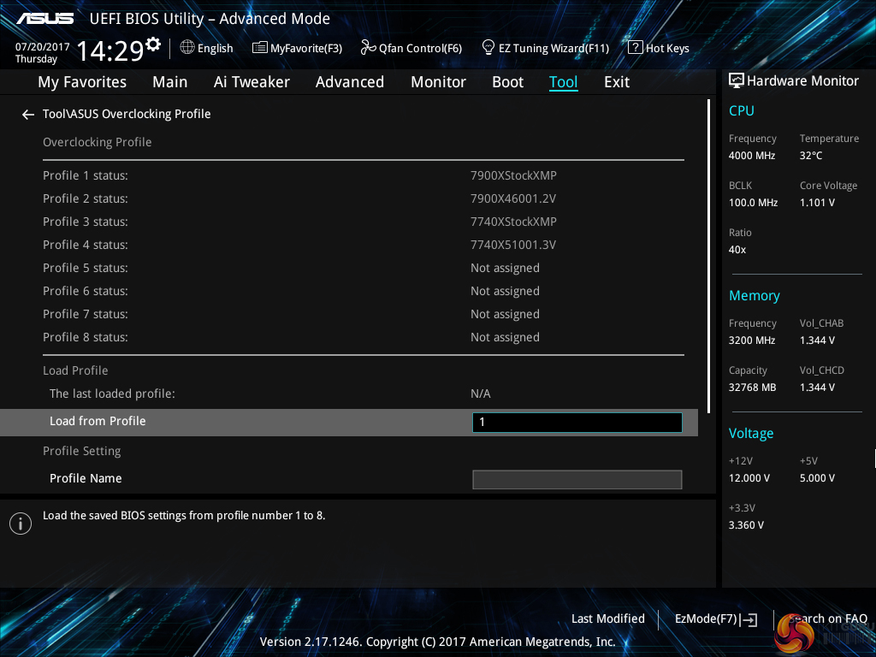Click Qfan Control(F6) label

coord(420,49)
